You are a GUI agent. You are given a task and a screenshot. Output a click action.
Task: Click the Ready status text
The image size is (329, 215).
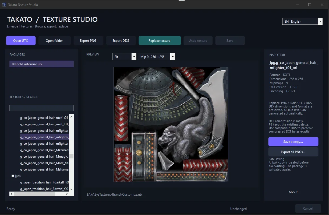[11, 209]
